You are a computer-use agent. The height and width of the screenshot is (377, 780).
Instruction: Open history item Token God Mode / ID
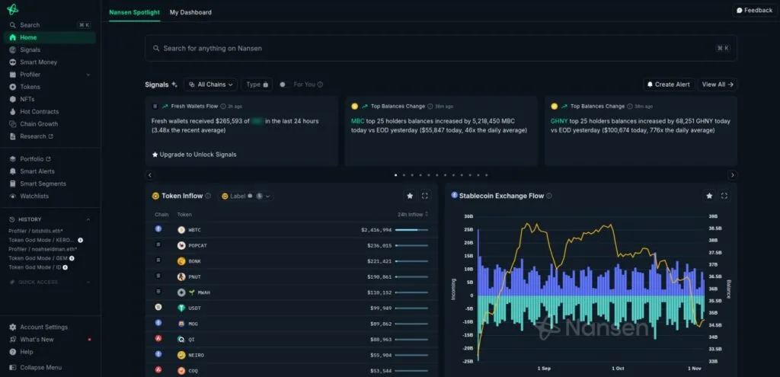[35, 267]
